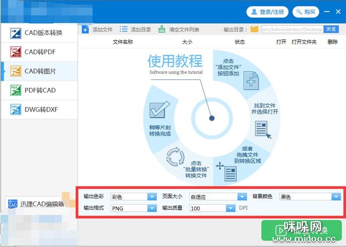Screen dimensions: 346x247
Task: Click the key icon in 购买 button
Action: tap(299, 12)
